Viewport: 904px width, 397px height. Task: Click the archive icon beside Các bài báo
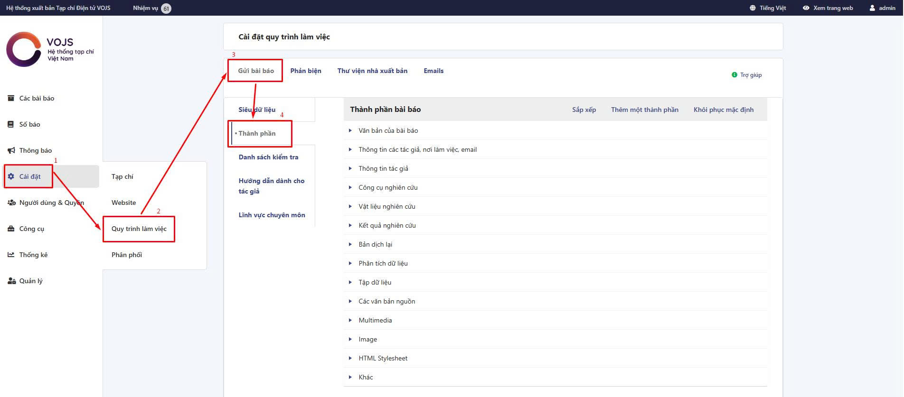11,98
